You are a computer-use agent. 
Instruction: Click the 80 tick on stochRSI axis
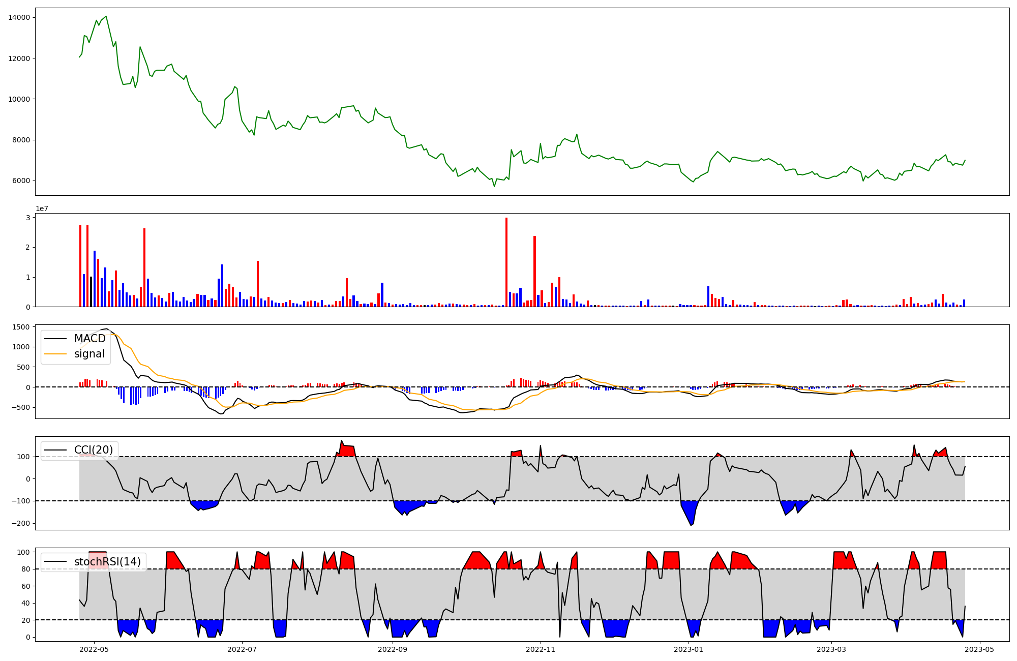26,569
